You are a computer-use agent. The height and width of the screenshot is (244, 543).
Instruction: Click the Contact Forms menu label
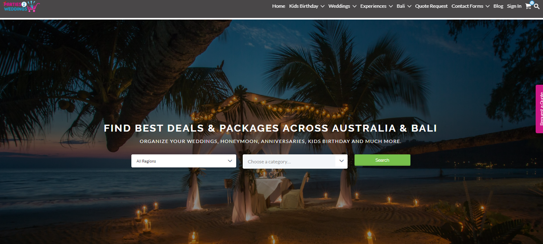click(467, 6)
